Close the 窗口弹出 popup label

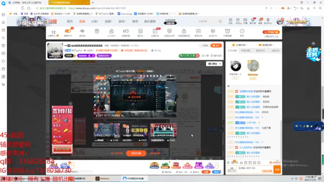(220, 64)
